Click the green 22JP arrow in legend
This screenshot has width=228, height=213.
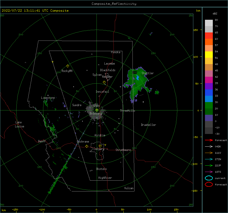[209, 165]
